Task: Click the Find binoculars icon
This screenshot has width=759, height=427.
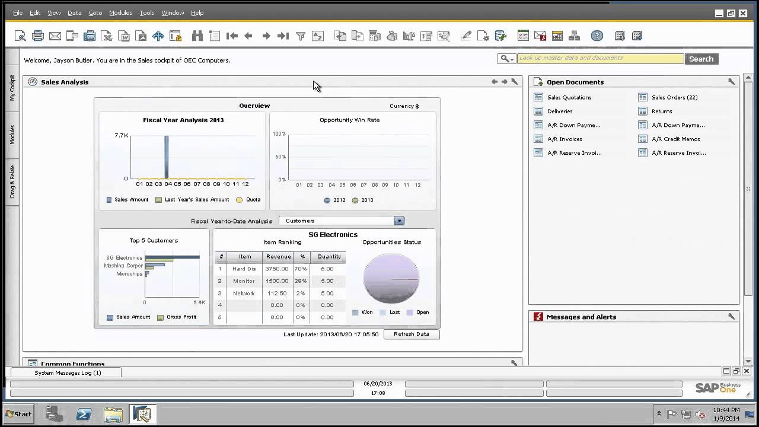Action: point(197,36)
